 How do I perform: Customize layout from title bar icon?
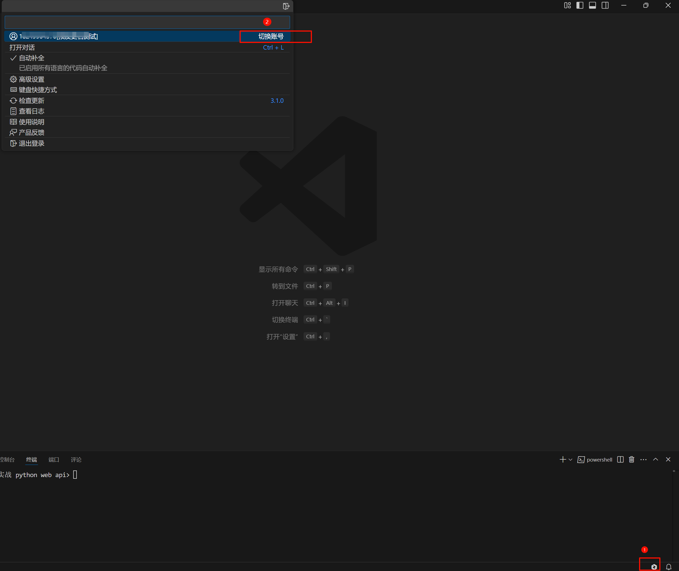(567, 6)
